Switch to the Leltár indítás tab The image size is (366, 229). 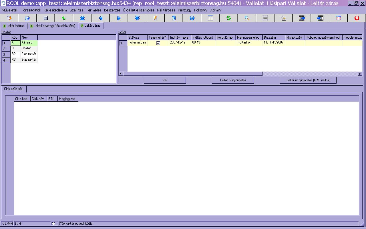(14, 26)
